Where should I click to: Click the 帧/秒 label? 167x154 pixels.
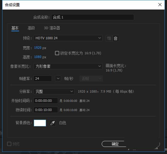click(69, 79)
